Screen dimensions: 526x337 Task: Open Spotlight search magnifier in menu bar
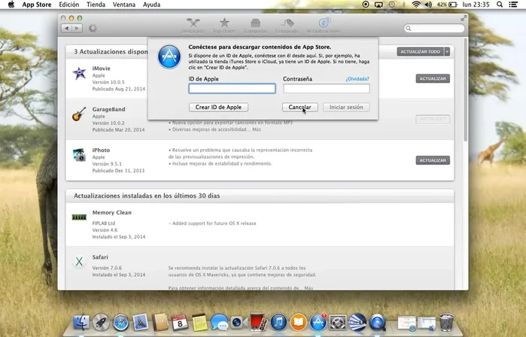tap(500, 5)
